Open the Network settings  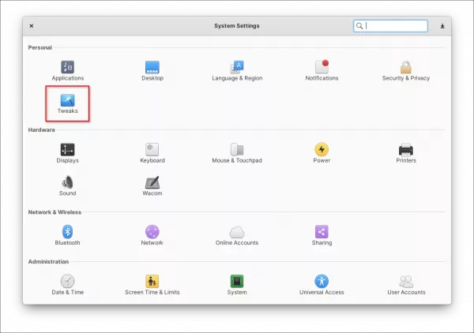pyautogui.click(x=152, y=235)
